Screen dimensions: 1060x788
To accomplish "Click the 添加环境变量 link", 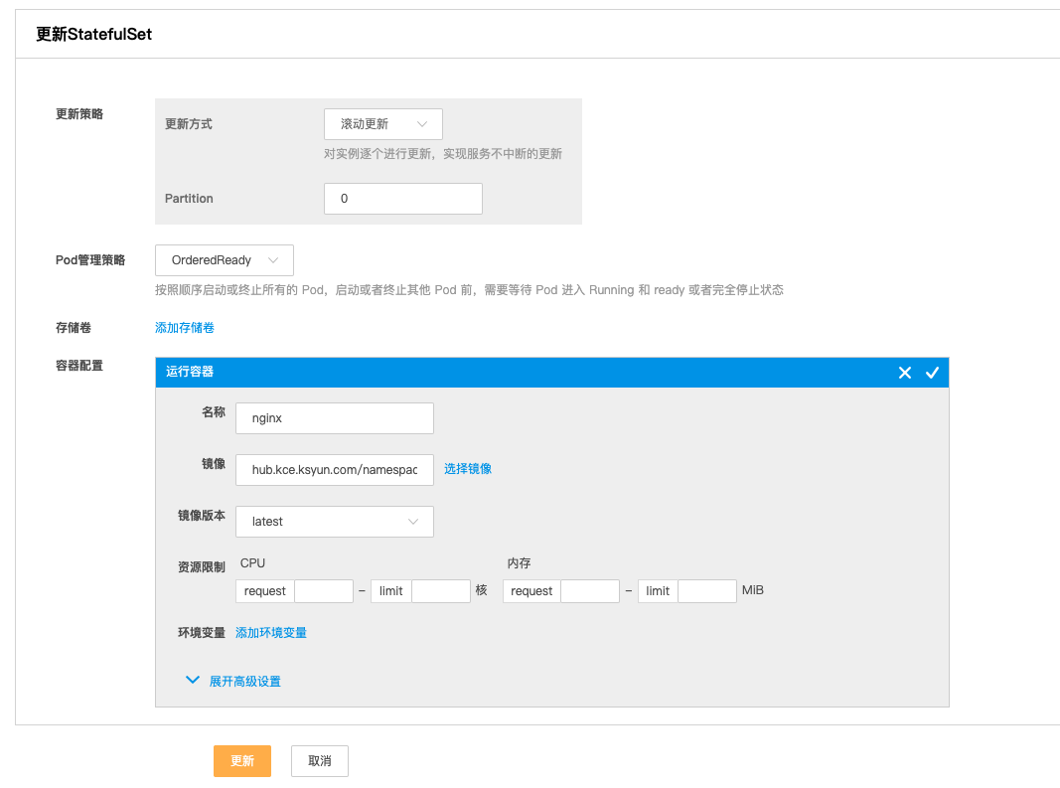I will (x=271, y=633).
